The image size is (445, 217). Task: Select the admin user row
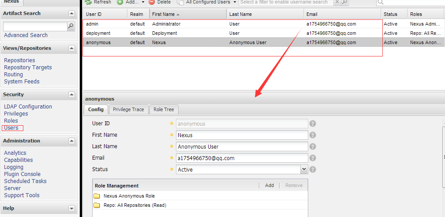click(x=264, y=24)
